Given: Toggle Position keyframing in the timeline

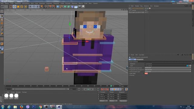Looking at the screenshot, I should (x=111, y=89).
